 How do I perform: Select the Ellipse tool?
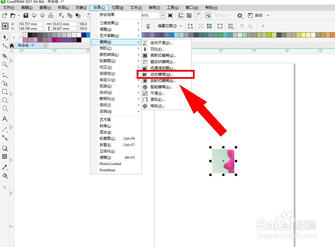tap(5, 100)
